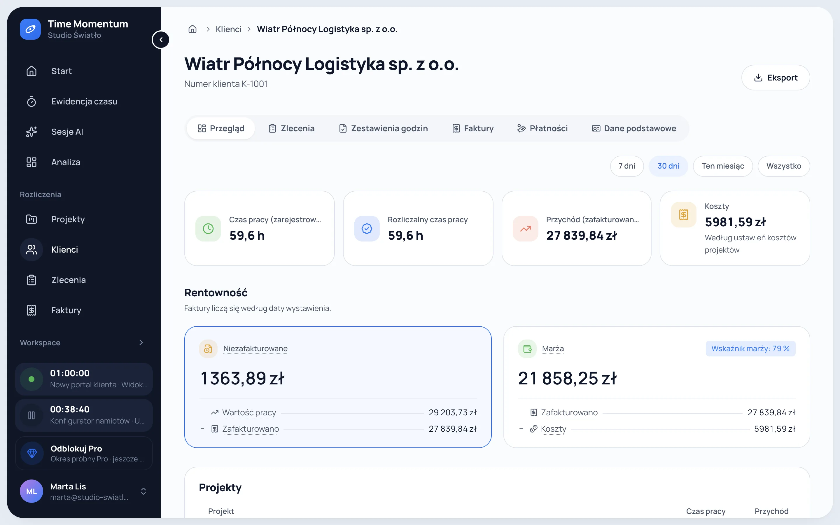Click the trending-up icon on the Przychód card
This screenshot has height=525, width=840.
tap(526, 228)
